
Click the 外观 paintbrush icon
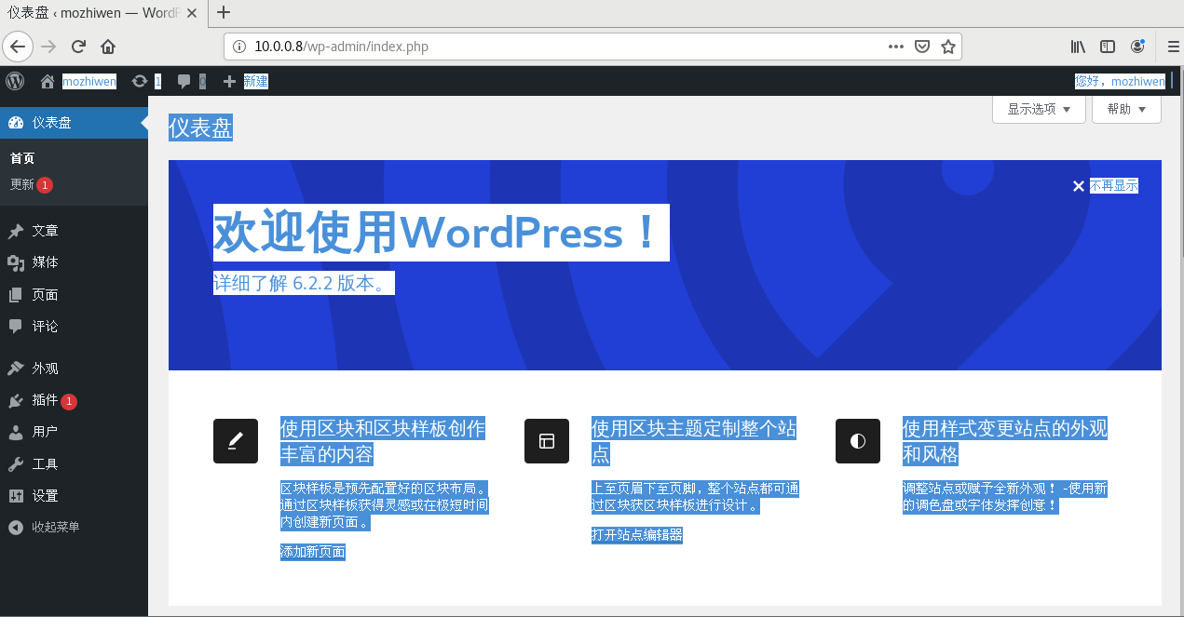click(16, 369)
